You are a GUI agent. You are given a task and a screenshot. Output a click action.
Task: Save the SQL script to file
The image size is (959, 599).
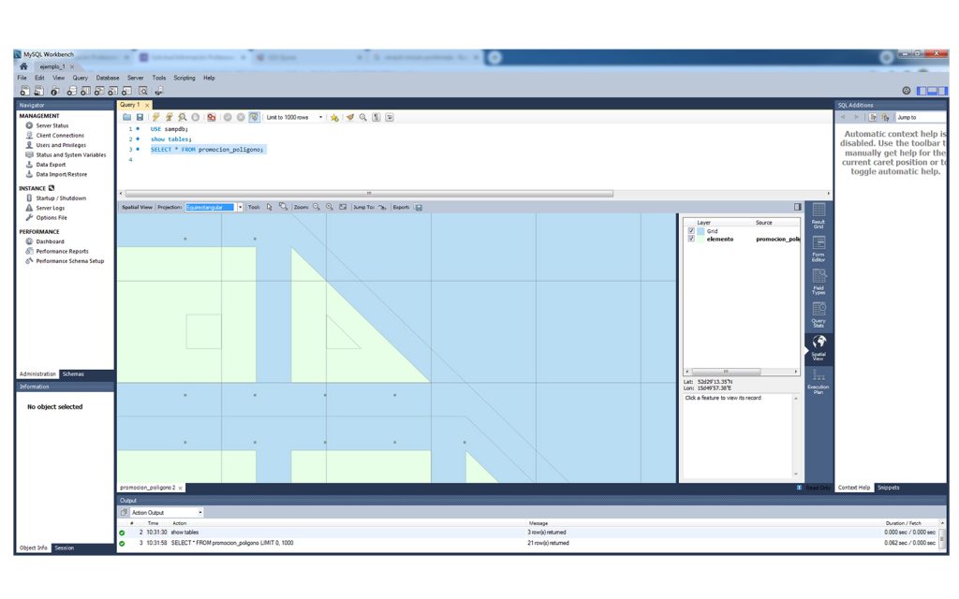(x=140, y=118)
